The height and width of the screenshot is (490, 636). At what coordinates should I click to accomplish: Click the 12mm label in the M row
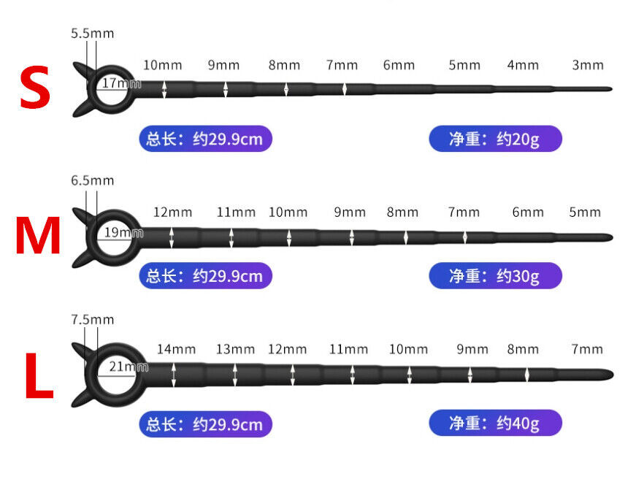click(x=173, y=213)
